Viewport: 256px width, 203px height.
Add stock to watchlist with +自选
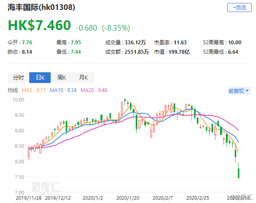(239, 7)
